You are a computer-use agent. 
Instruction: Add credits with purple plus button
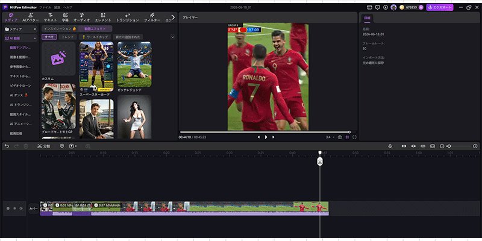click(421, 7)
